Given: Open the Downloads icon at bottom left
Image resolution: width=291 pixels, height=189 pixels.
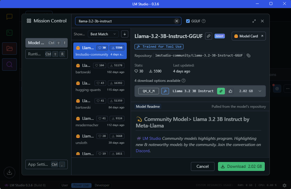Looking at the screenshot, I should coord(9,172).
